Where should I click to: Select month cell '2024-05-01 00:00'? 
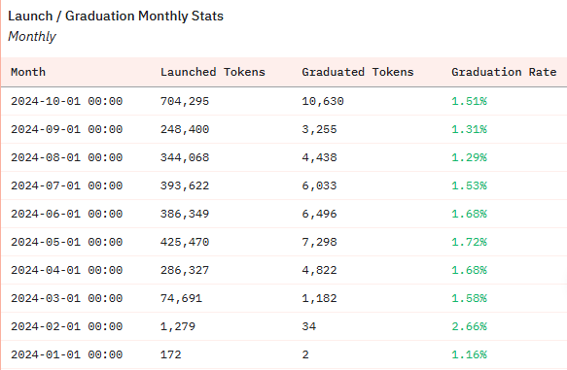(x=67, y=242)
